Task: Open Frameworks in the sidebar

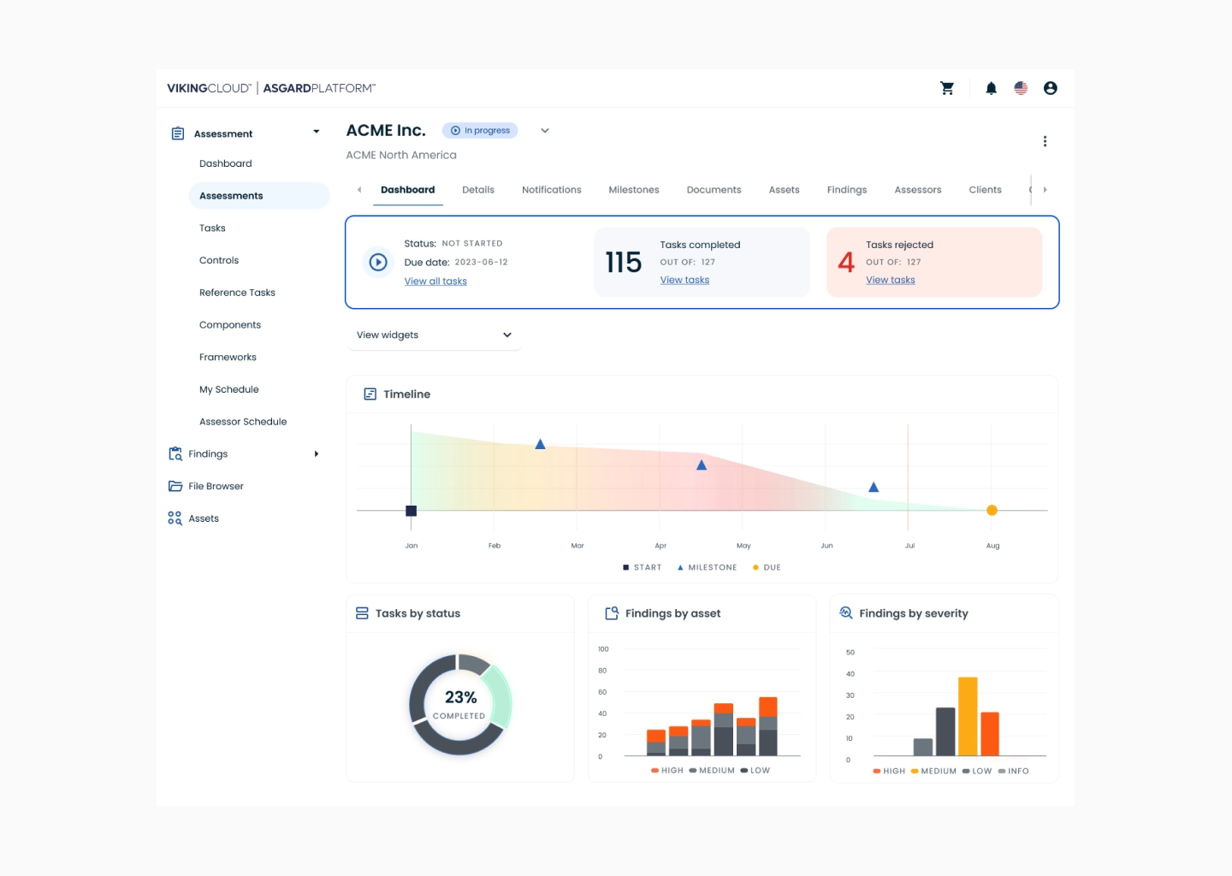Action: pos(228,358)
